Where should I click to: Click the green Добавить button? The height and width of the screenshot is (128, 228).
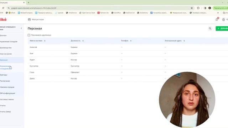pyautogui.click(x=222, y=28)
